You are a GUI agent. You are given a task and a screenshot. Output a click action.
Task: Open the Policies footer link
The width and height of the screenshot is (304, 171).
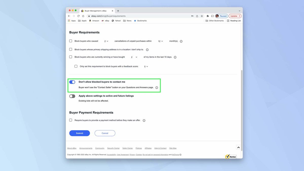tap(139, 148)
